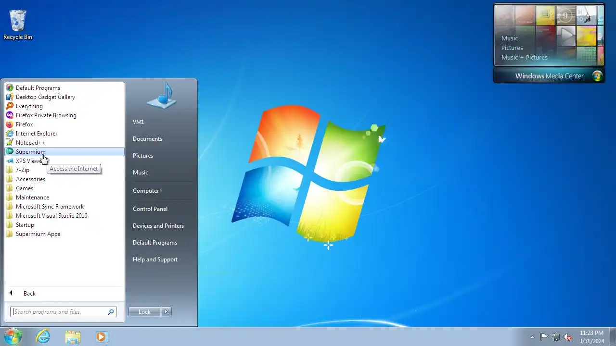Viewport: 616px width, 346px height.
Task: Click the muted volume tray icon
Action: coord(568,337)
